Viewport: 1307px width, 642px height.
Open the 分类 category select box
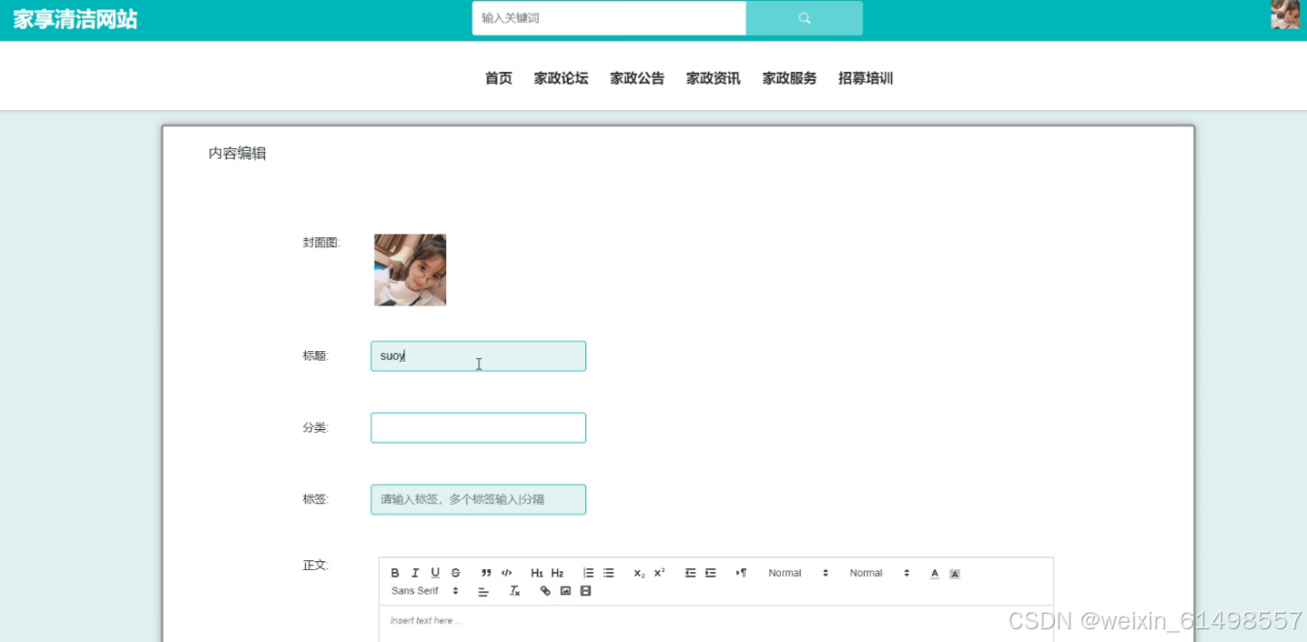tap(478, 428)
